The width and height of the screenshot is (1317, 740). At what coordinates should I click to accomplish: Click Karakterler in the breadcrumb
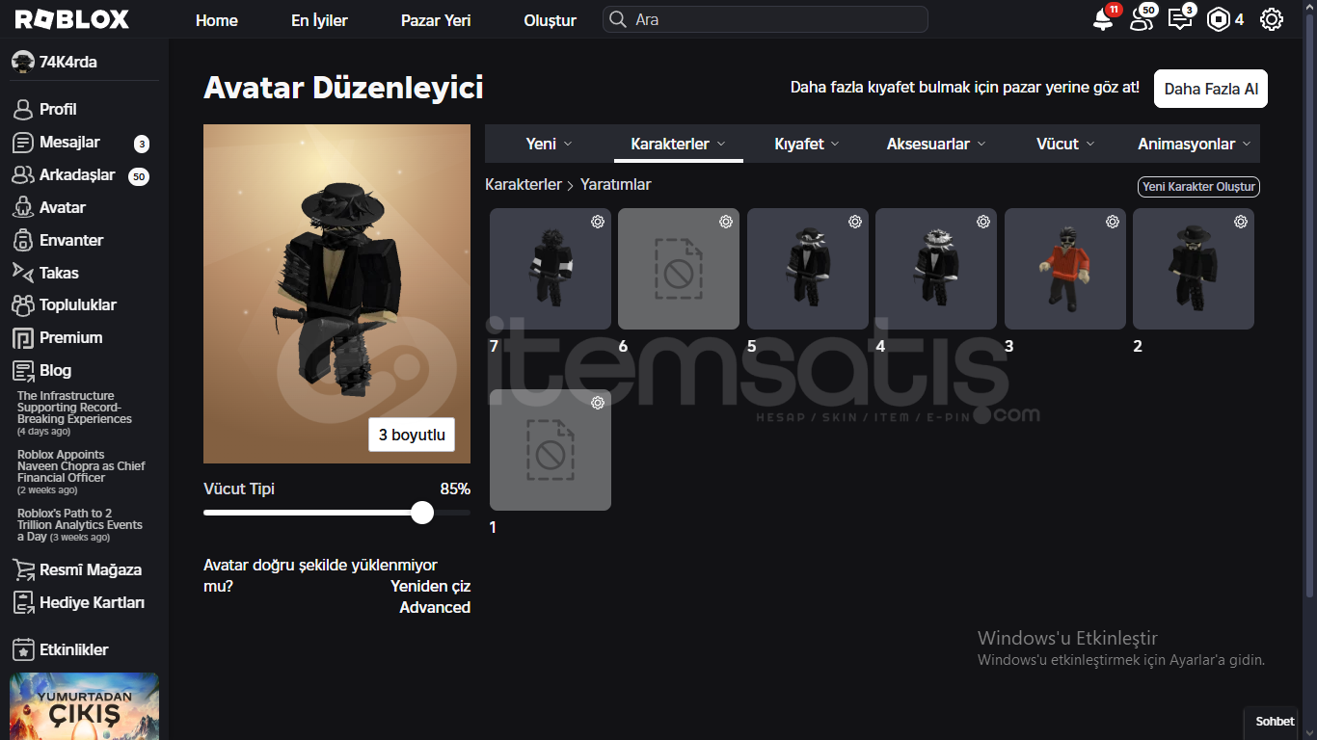click(x=524, y=184)
